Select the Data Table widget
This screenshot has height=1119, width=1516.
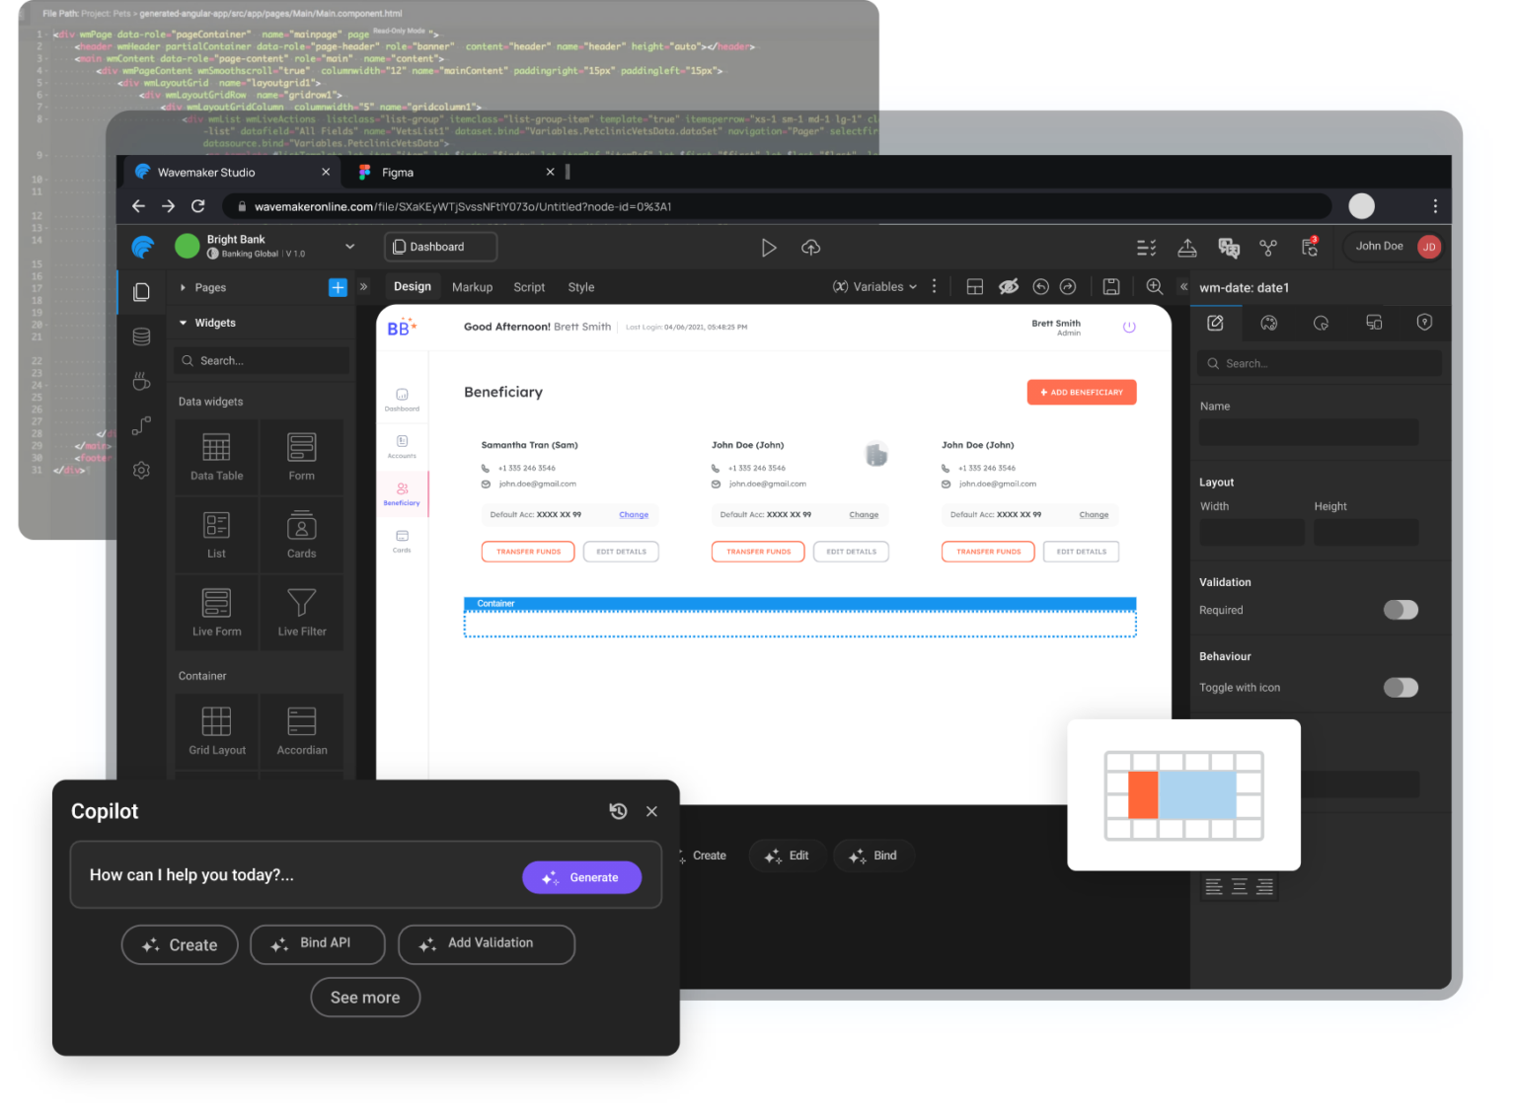tap(216, 457)
